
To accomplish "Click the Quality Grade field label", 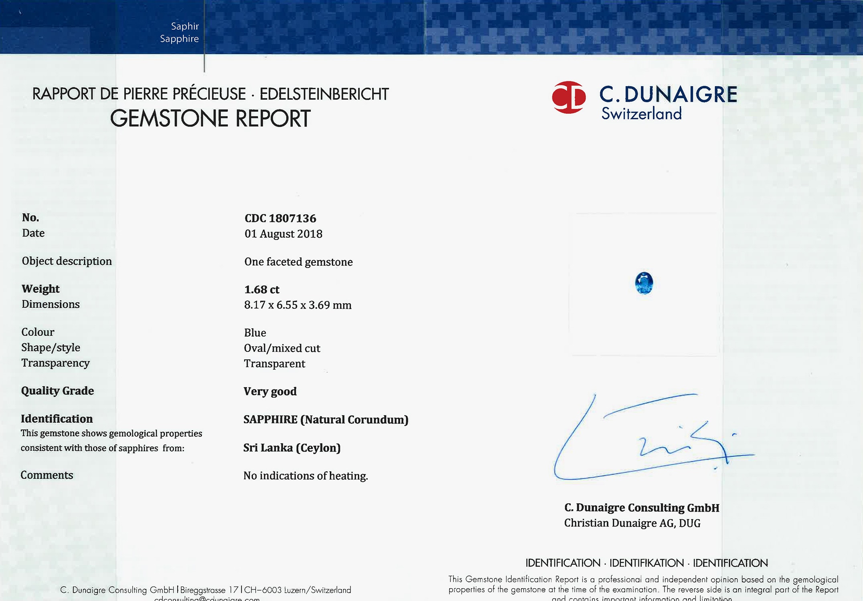I will [57, 391].
